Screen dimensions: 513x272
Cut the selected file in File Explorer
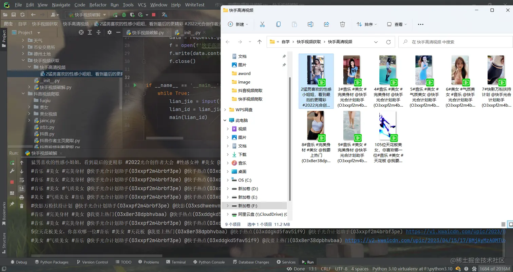262,24
